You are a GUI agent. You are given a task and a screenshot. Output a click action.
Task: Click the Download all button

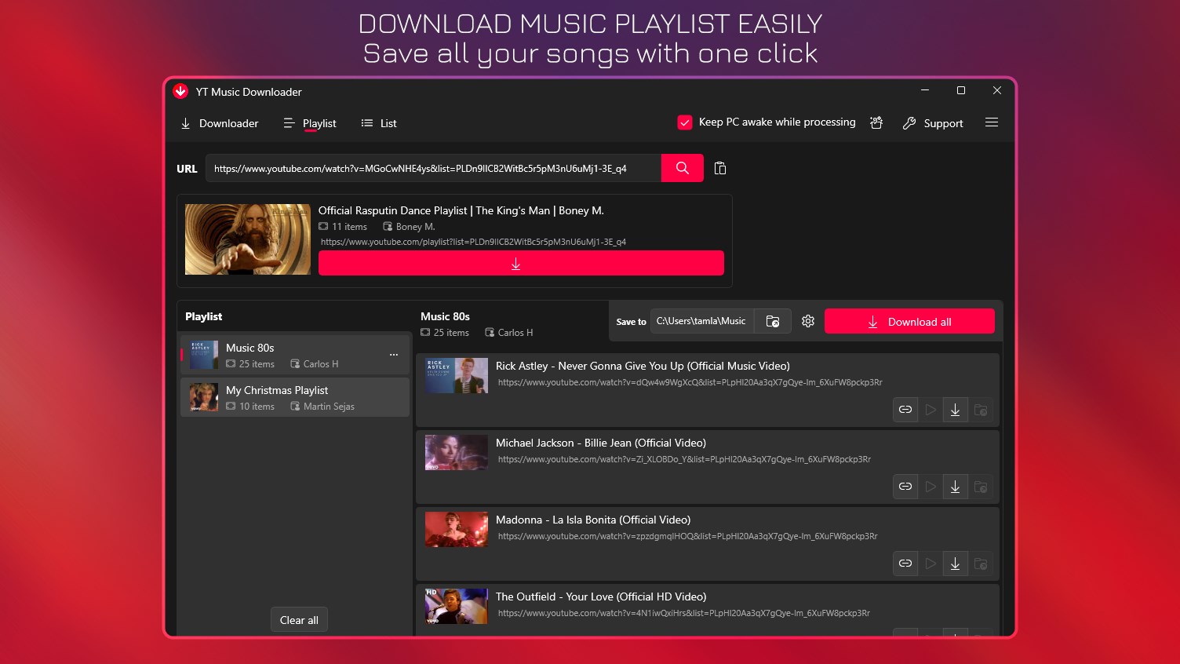(x=909, y=321)
